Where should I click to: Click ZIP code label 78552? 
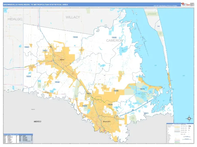tap(45, 51)
